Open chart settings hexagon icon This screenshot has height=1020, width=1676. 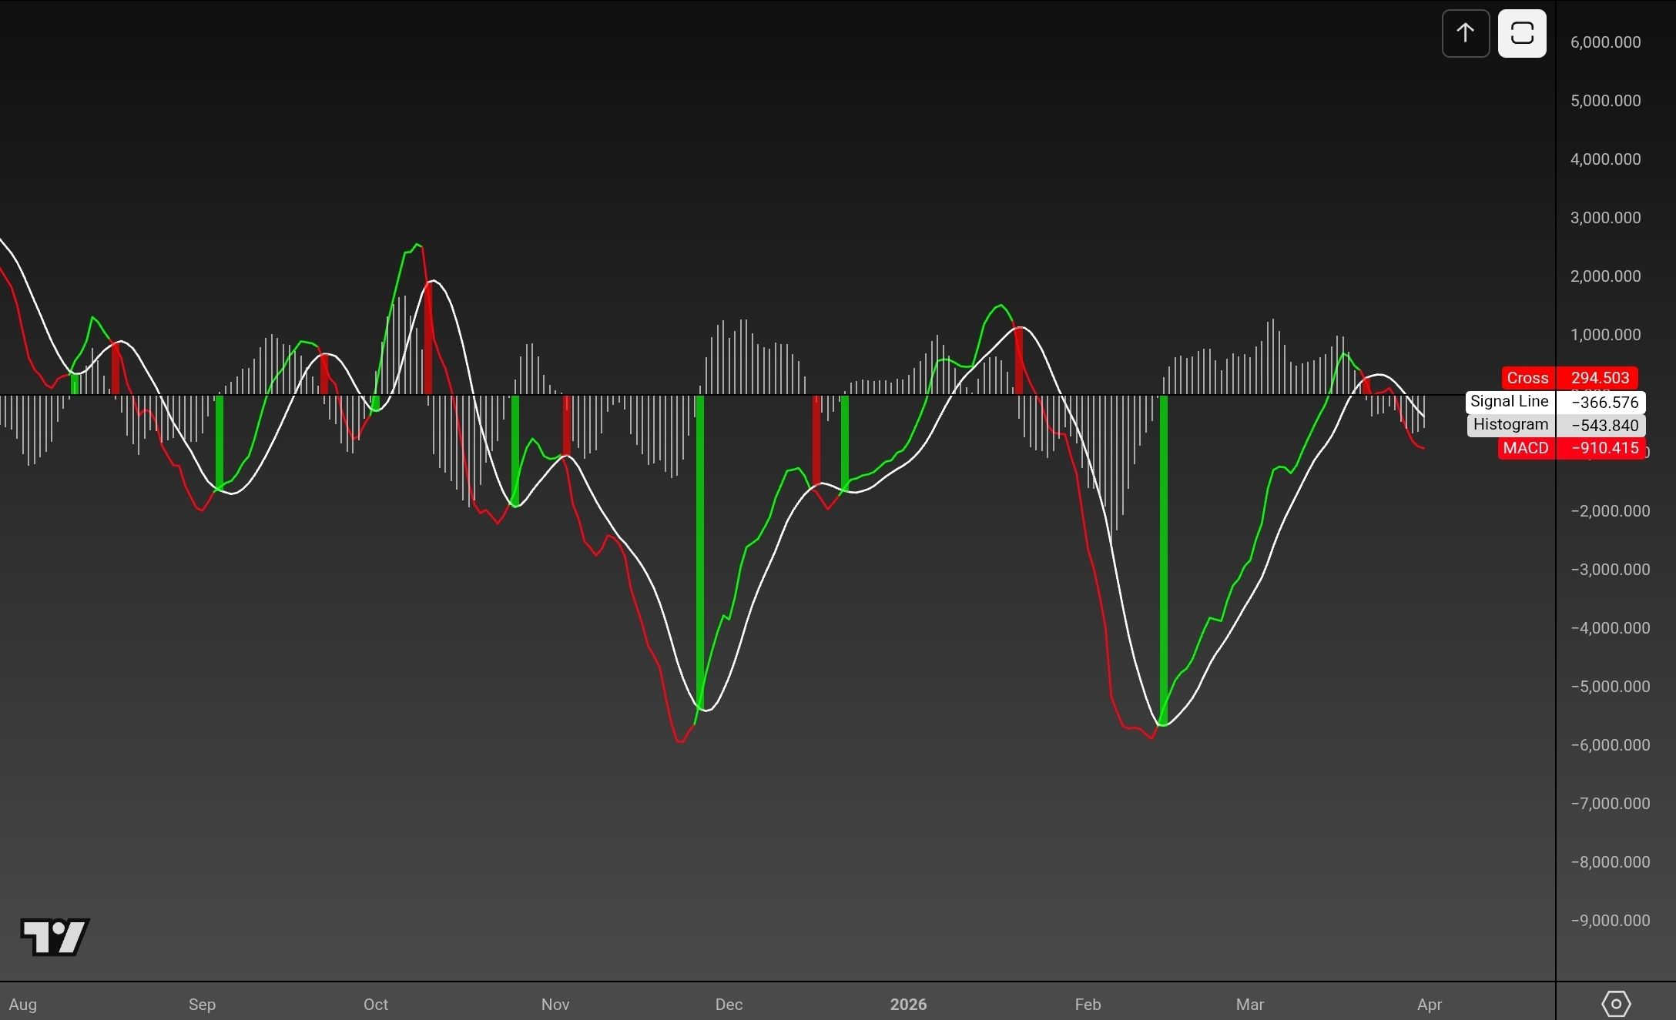point(1616,1004)
